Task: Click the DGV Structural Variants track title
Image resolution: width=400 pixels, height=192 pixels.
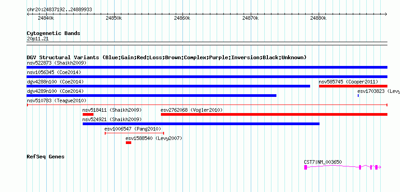Action: (167, 57)
